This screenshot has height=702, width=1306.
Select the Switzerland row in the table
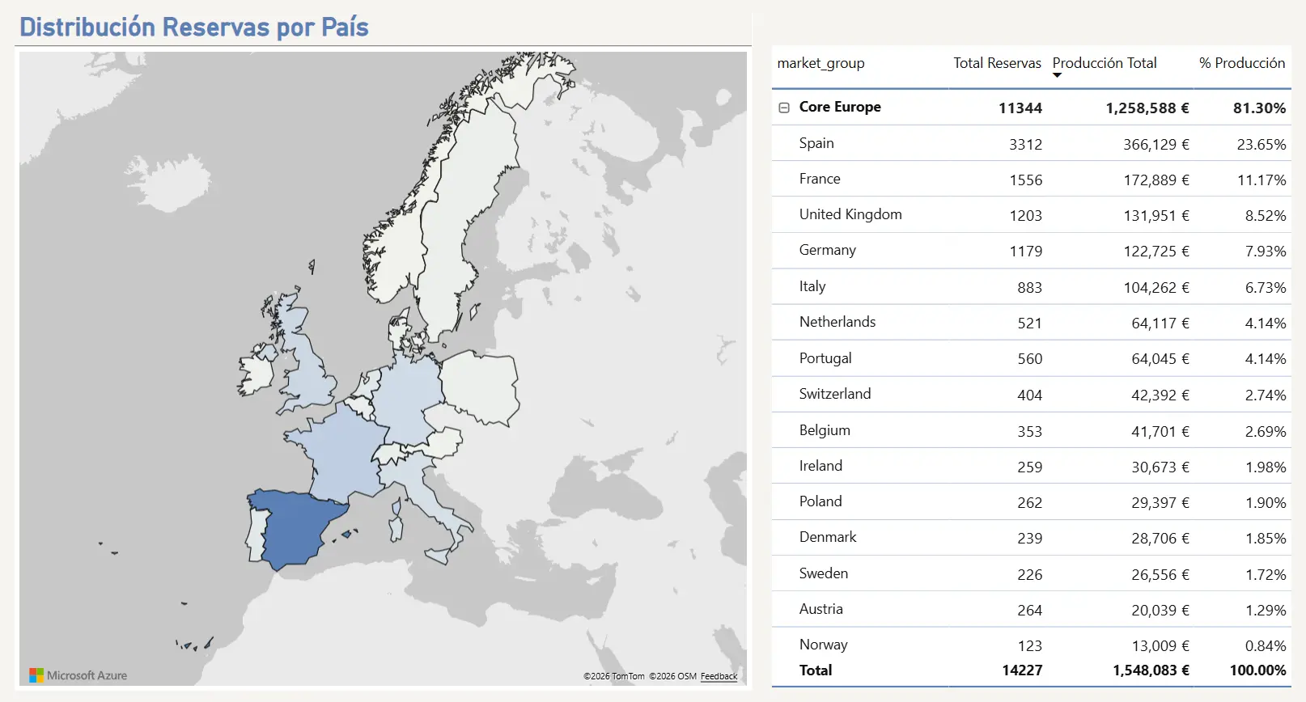pos(1032,394)
